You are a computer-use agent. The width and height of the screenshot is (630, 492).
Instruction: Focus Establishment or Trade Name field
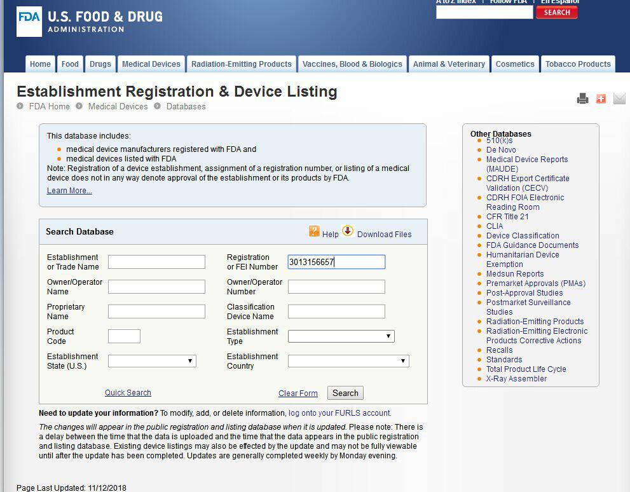click(156, 262)
